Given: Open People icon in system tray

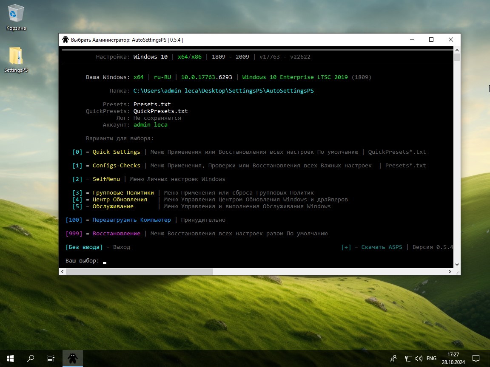Looking at the screenshot, I should point(393,358).
